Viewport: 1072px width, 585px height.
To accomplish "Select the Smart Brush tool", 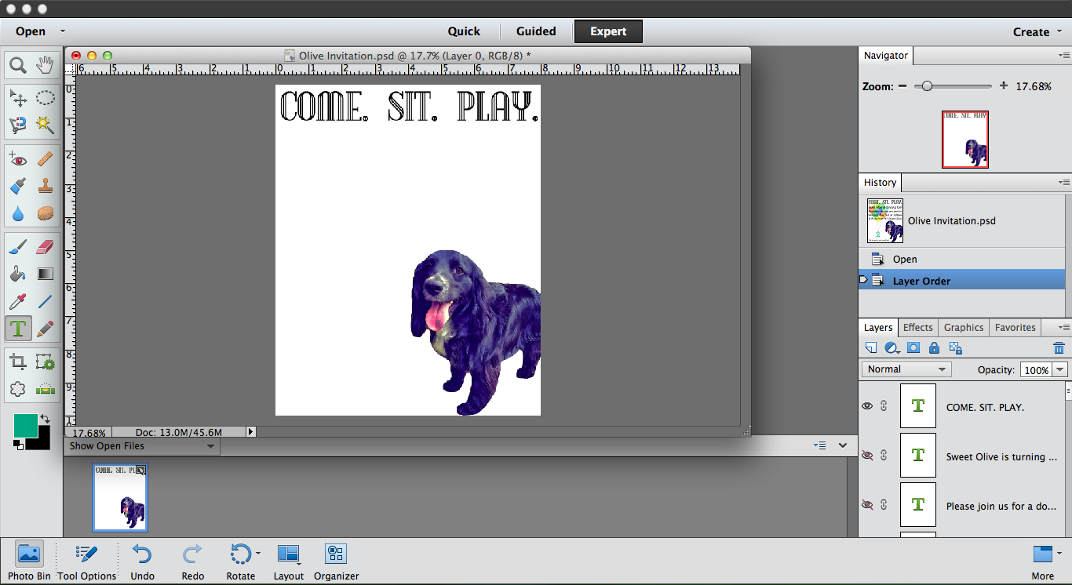I will tap(18, 187).
